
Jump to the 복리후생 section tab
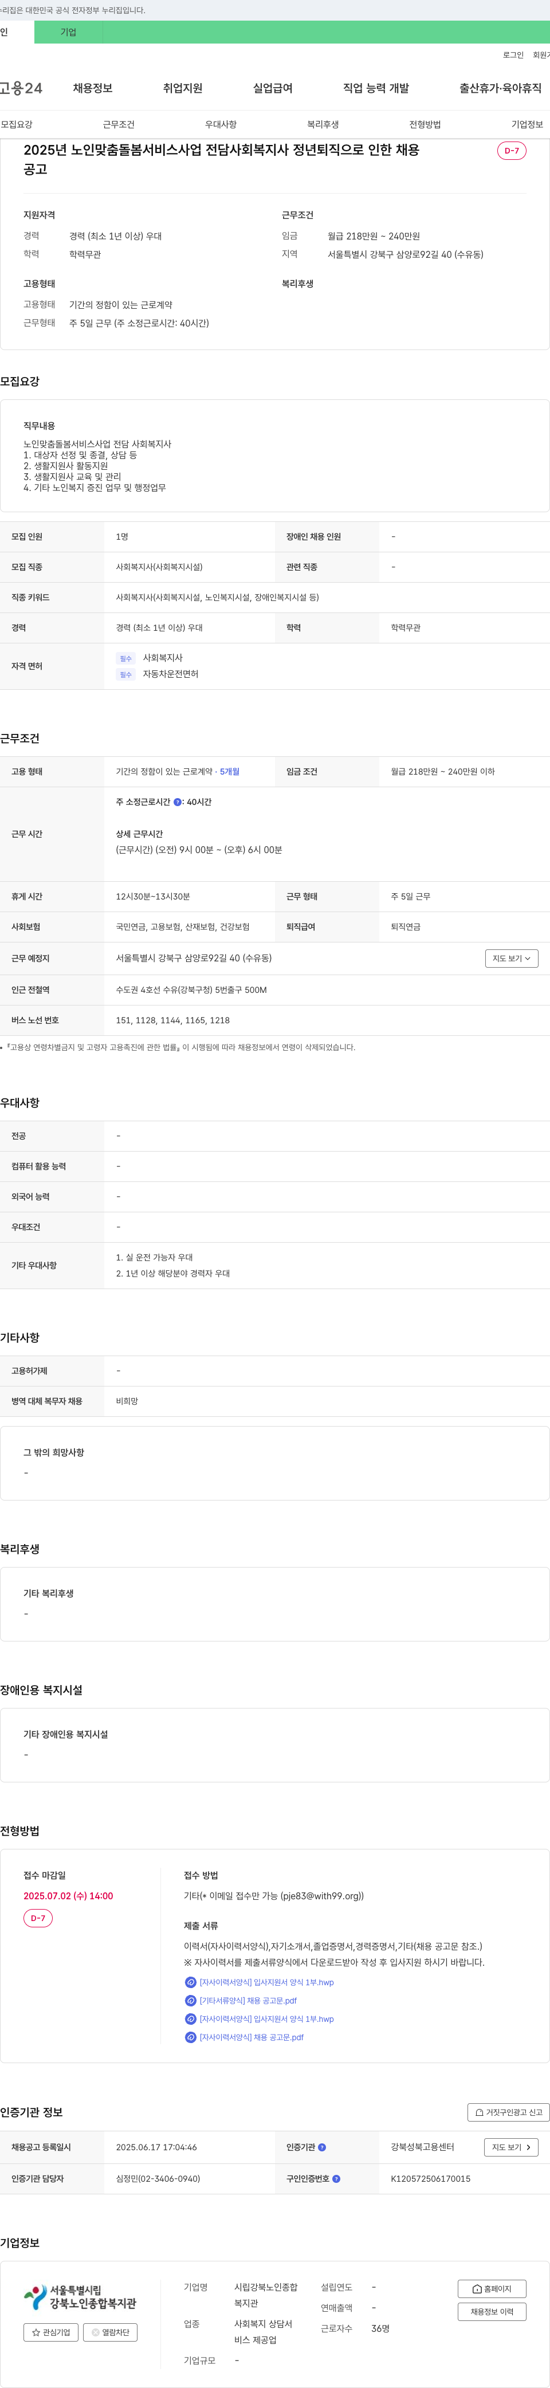tap(323, 124)
